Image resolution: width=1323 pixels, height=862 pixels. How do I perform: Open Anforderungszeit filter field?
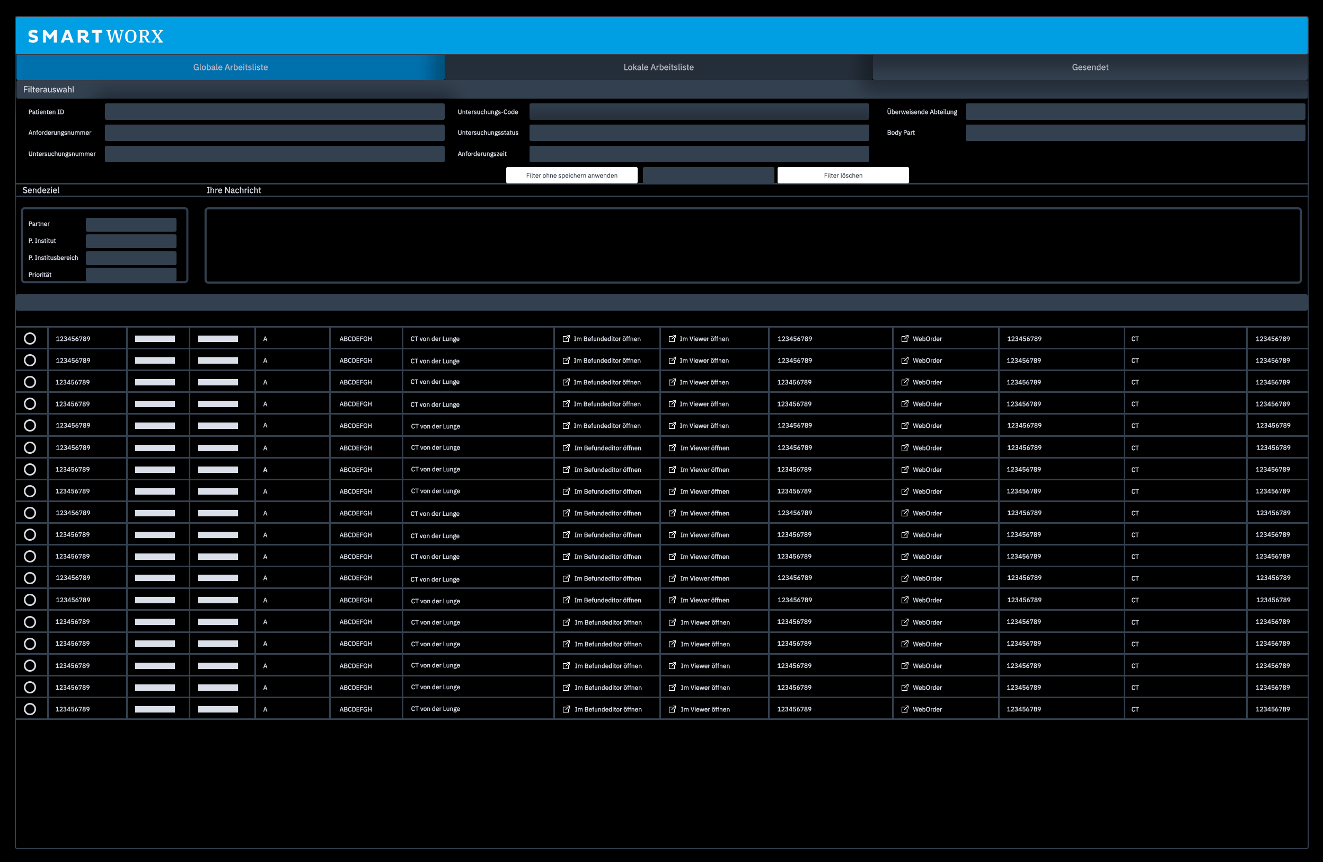(x=699, y=154)
